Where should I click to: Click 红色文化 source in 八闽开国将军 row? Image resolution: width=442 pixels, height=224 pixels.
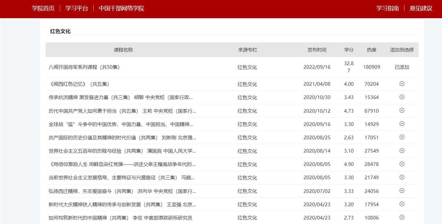click(247, 67)
